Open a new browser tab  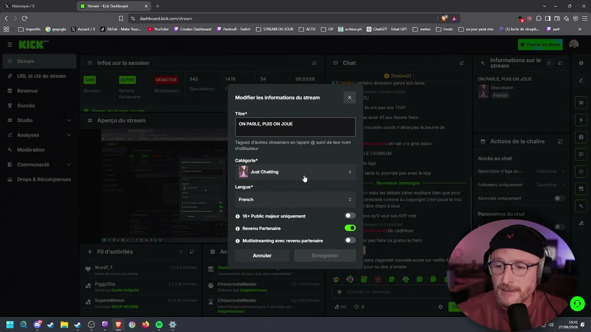point(157,6)
